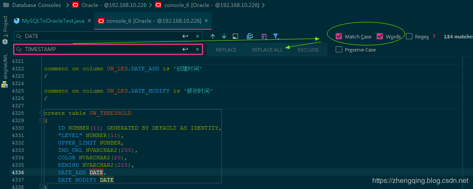The height and width of the screenshot is (189, 473).
Task: Go to previous occurrence with up arrow
Action: (213, 36)
